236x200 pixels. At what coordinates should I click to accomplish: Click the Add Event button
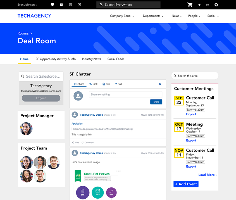tap(186, 184)
